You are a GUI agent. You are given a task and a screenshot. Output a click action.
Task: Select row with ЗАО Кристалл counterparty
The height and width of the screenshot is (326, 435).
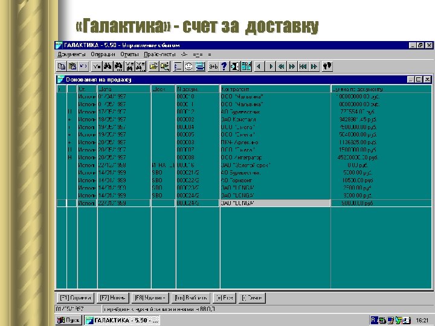243,120
